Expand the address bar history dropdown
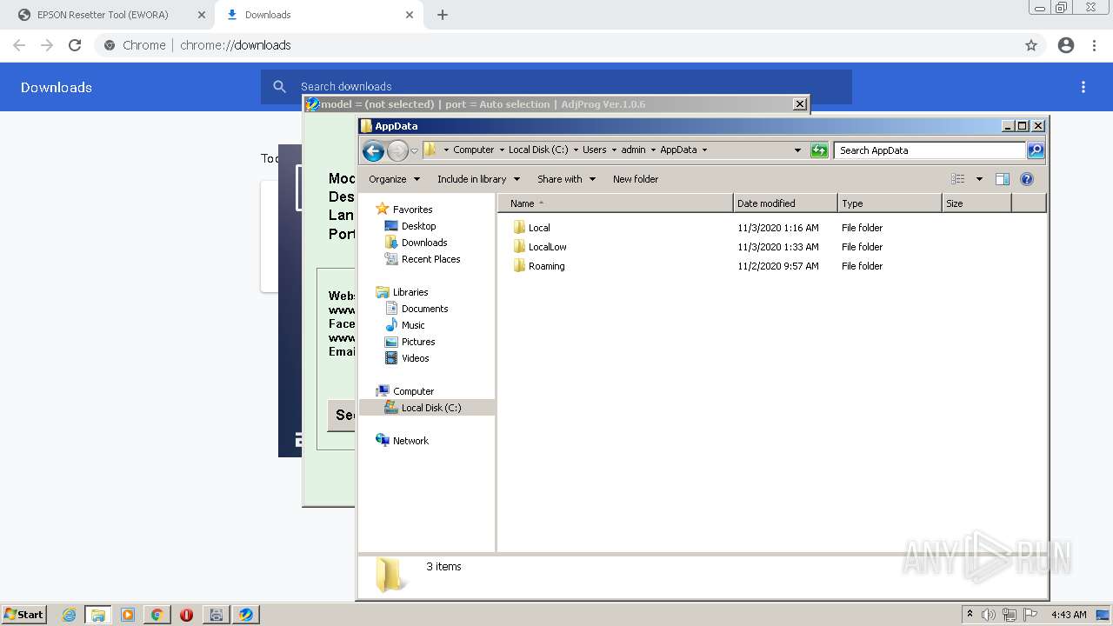The image size is (1113, 626). point(797,150)
